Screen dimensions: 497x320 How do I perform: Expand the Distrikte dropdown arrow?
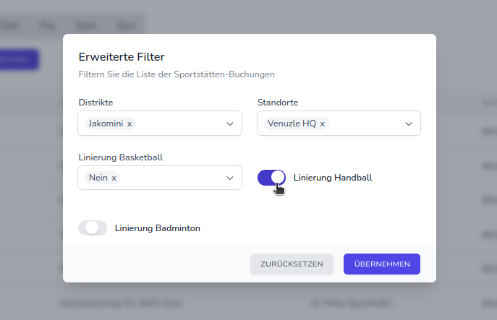230,124
